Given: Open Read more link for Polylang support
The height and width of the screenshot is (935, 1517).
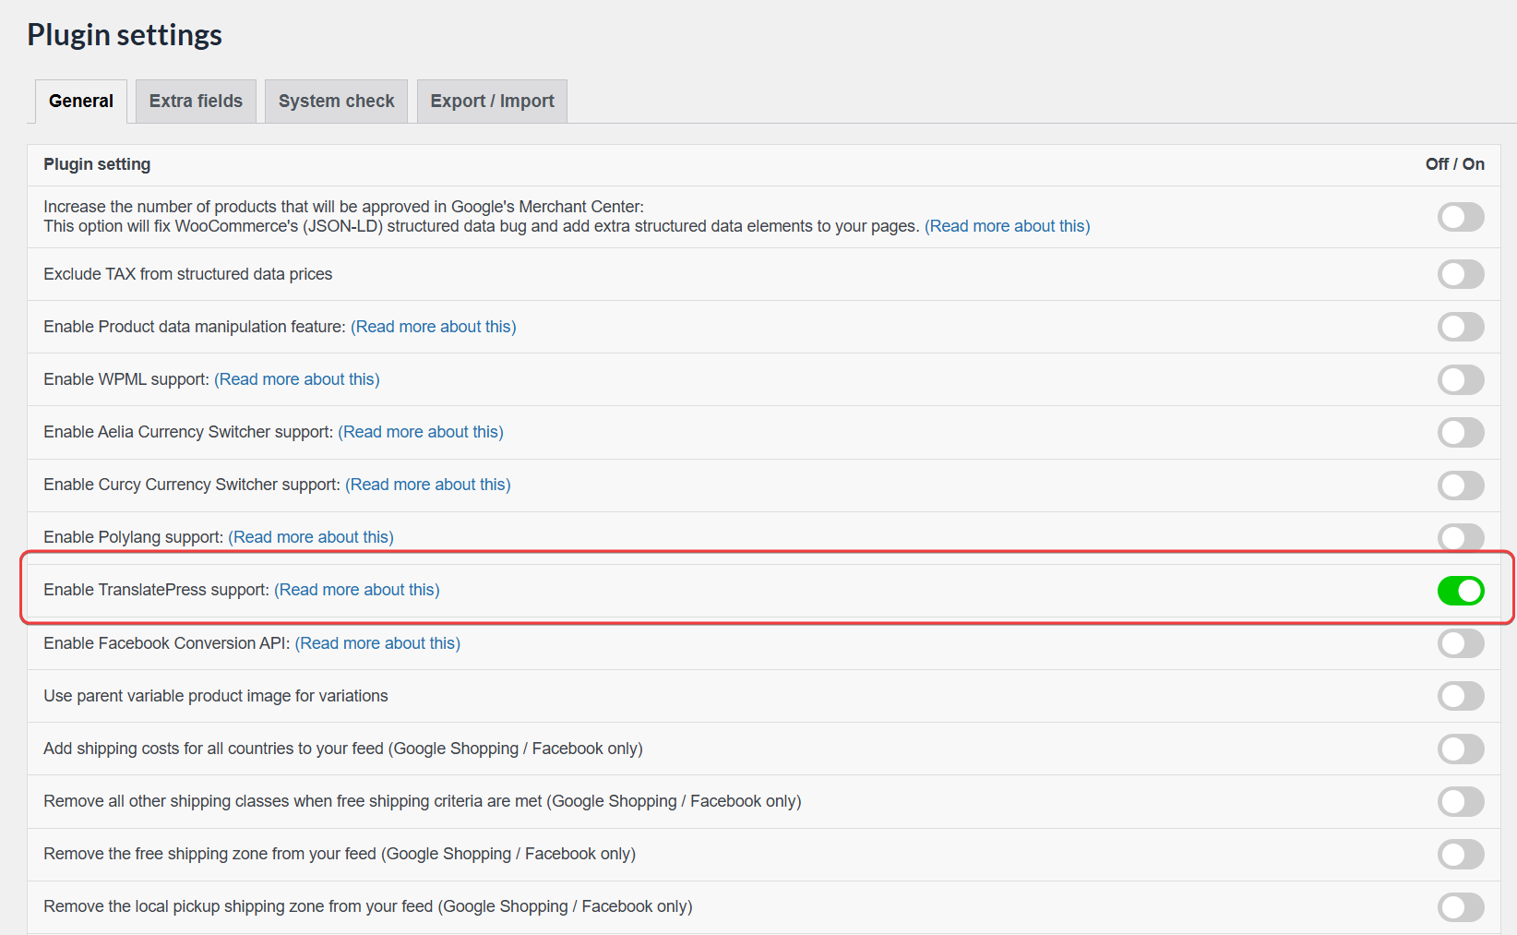Looking at the screenshot, I should click(310, 537).
